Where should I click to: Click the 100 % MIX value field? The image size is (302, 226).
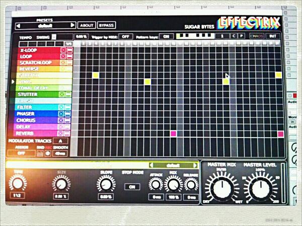coord(174,197)
